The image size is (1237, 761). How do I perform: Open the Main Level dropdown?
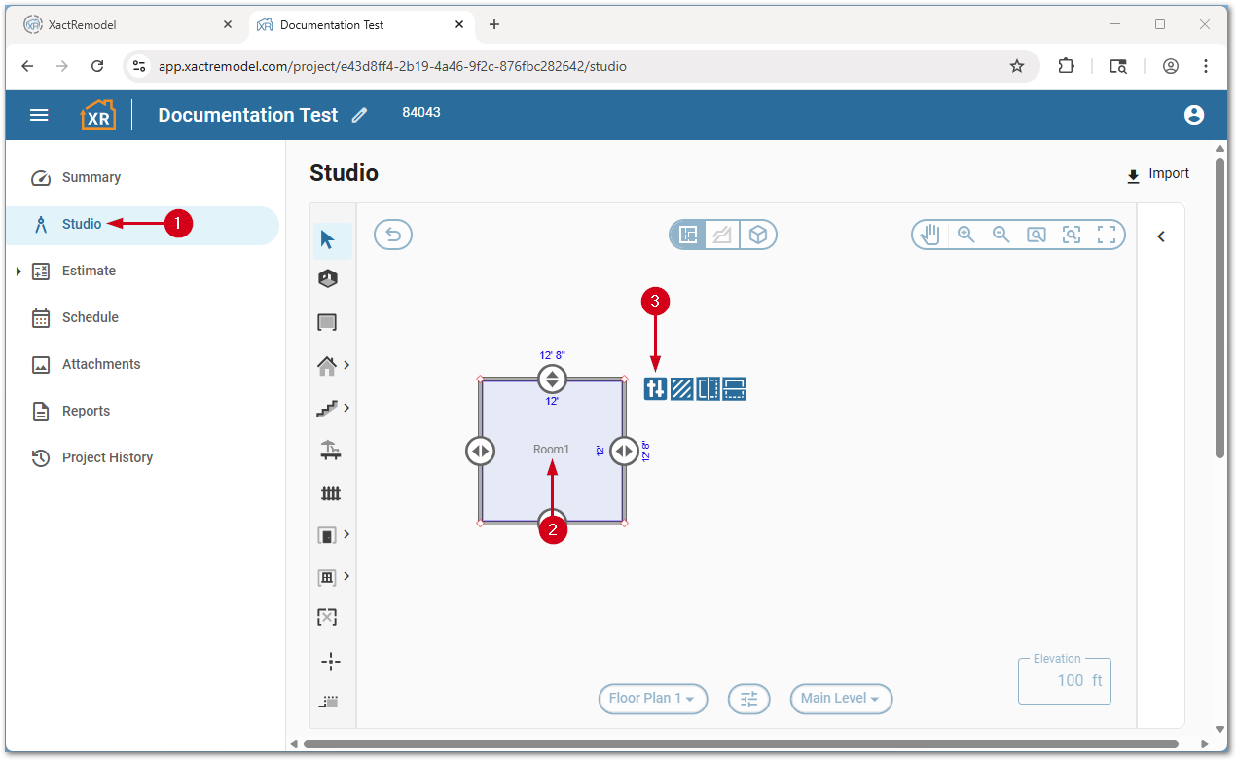[x=840, y=699]
